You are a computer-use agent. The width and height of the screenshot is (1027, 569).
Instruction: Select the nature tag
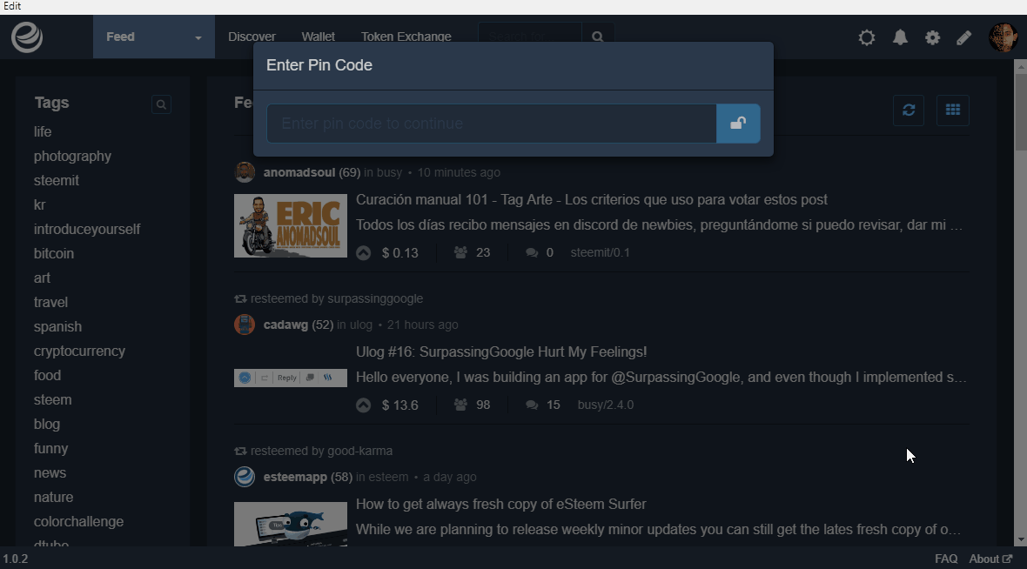coord(53,497)
